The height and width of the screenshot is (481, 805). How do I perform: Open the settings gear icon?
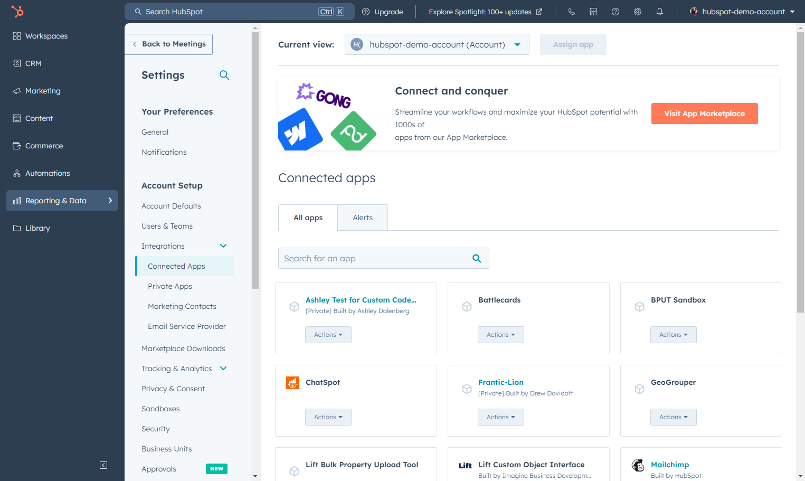coord(638,12)
